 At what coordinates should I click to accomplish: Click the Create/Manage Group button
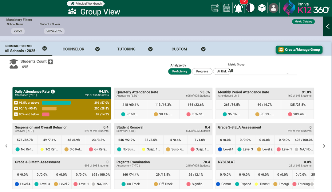click(299, 50)
